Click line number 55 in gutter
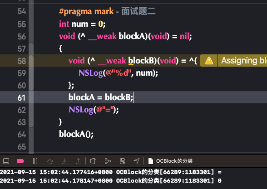The height and width of the screenshot is (189, 267). click(x=22, y=24)
